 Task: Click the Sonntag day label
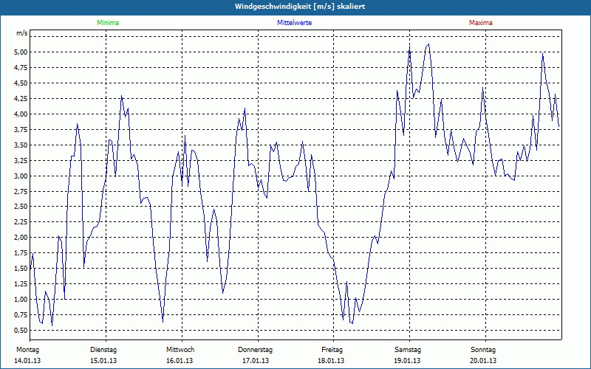pos(483,350)
